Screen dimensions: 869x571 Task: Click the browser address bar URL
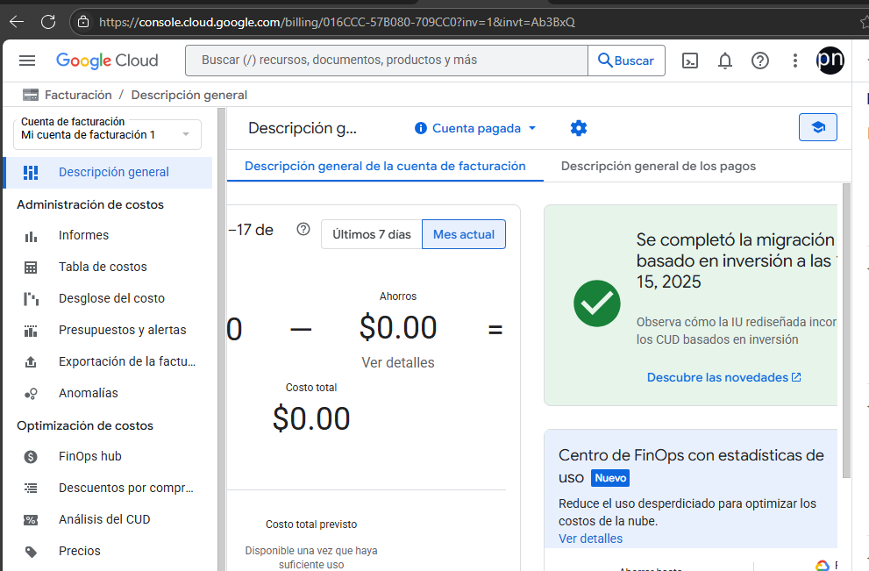pyautogui.click(x=337, y=22)
